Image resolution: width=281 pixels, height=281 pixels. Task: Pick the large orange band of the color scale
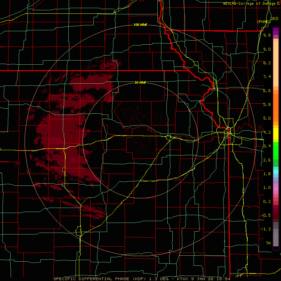tap(276, 108)
